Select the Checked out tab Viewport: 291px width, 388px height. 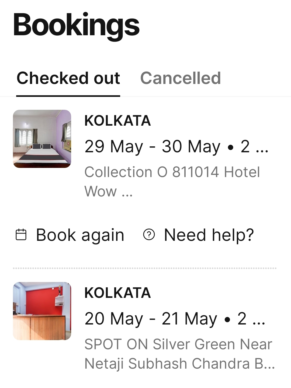click(68, 78)
